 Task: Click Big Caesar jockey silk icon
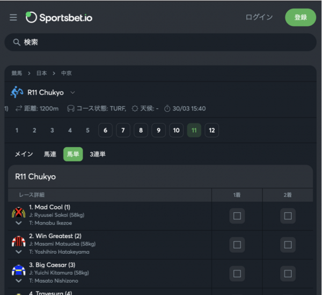point(18,270)
